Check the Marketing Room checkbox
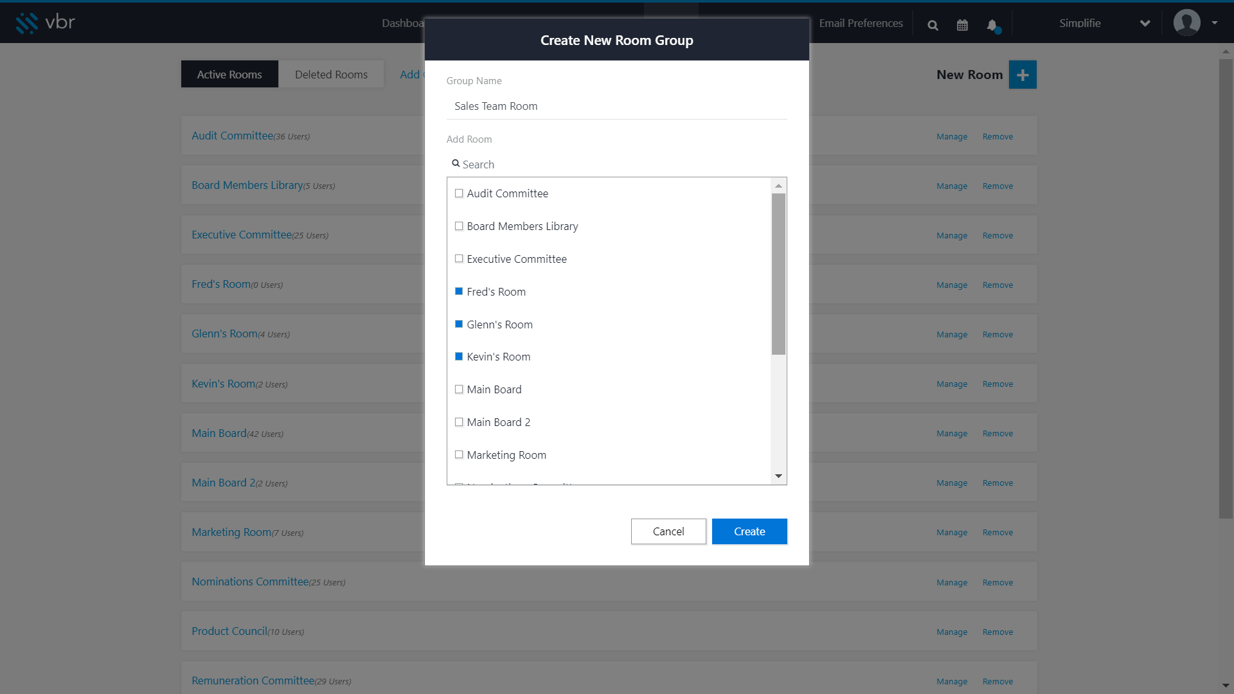 tap(459, 455)
